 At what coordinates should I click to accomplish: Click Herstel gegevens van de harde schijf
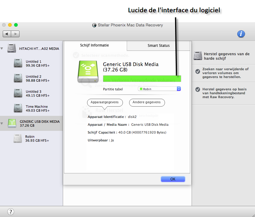pos(227,56)
